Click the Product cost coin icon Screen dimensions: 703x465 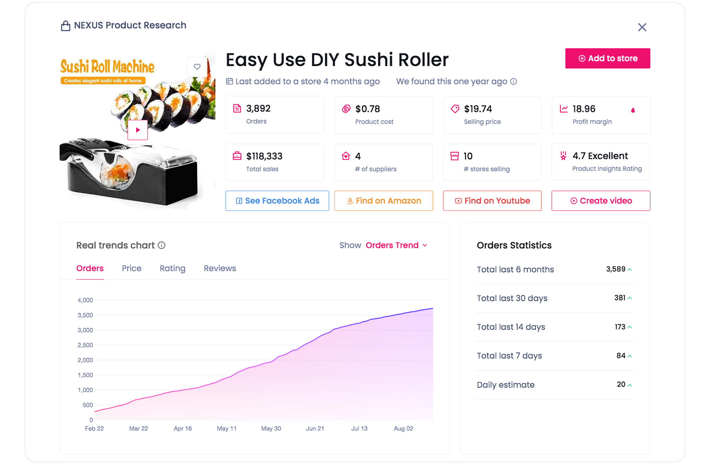click(346, 109)
